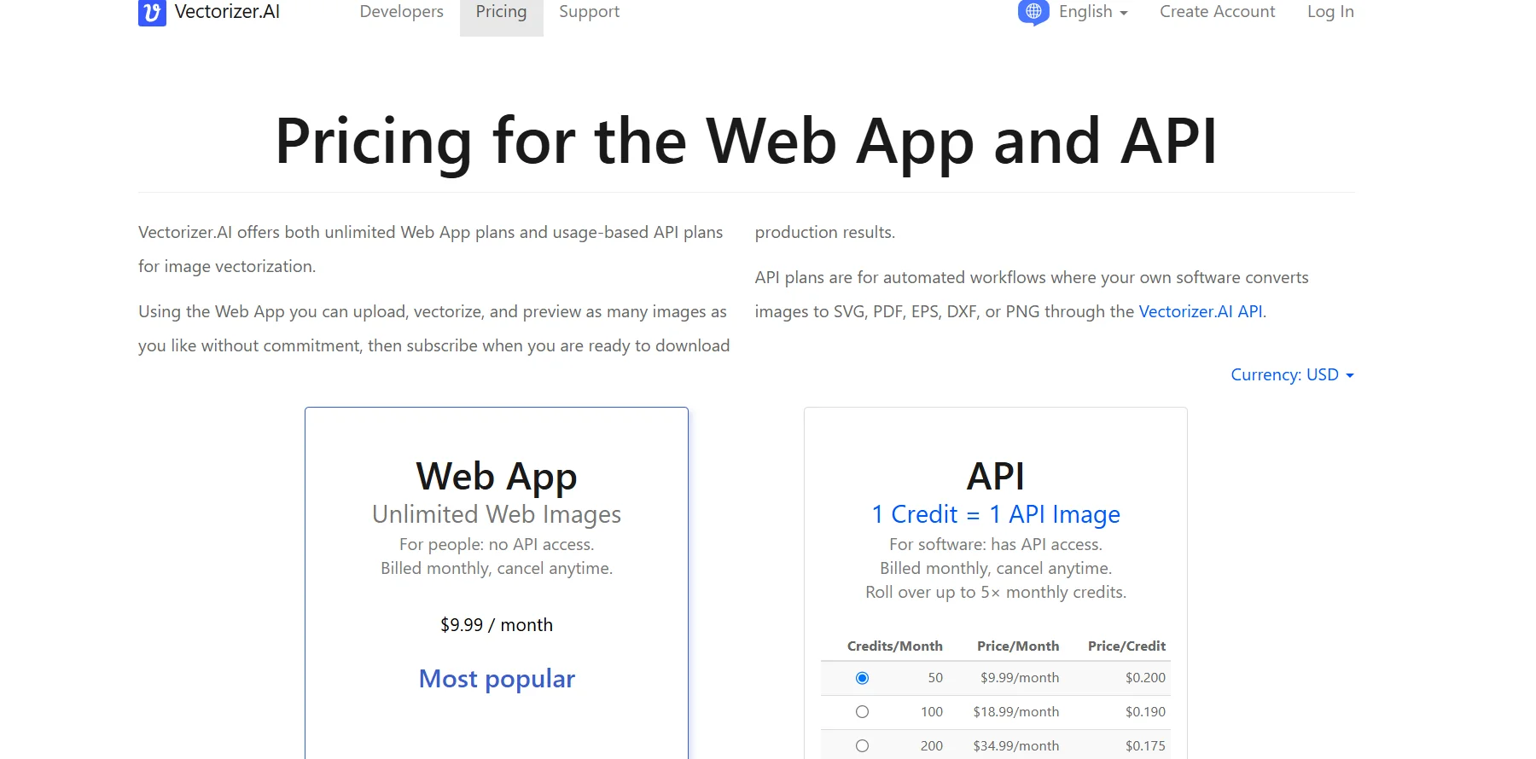
Task: Click the "$0.175" price per credit cell
Action: click(x=1145, y=746)
